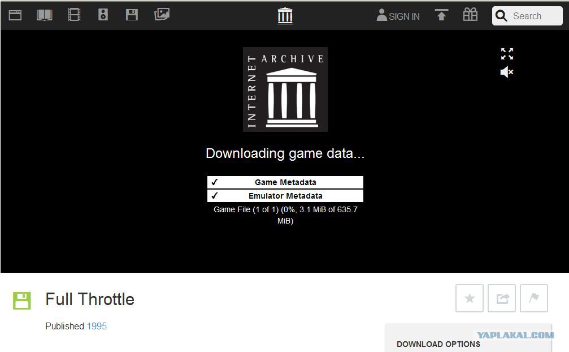Open the Images section icon
Screen dimensions: 569x352
pos(162,15)
